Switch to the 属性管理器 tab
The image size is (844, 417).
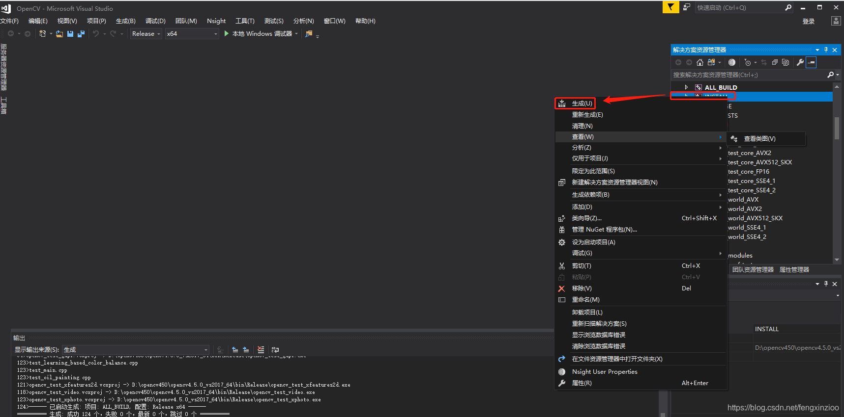point(794,270)
